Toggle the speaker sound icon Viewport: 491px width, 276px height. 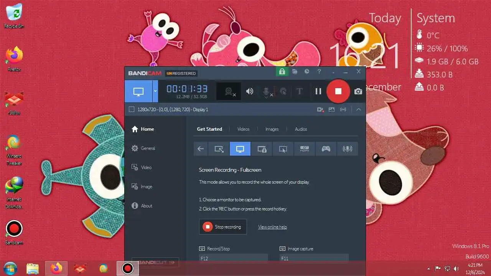250,91
